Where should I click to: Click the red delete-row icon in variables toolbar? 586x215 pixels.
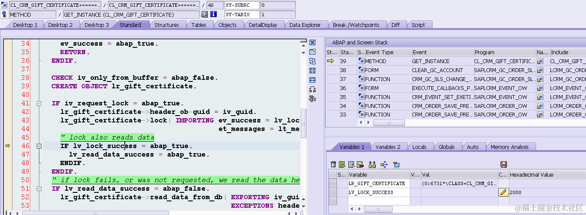(x=360, y=164)
